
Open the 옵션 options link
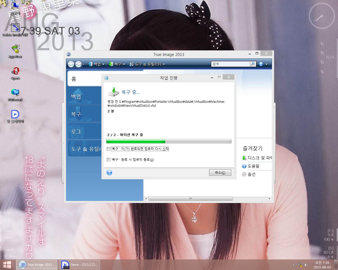coord(251,174)
